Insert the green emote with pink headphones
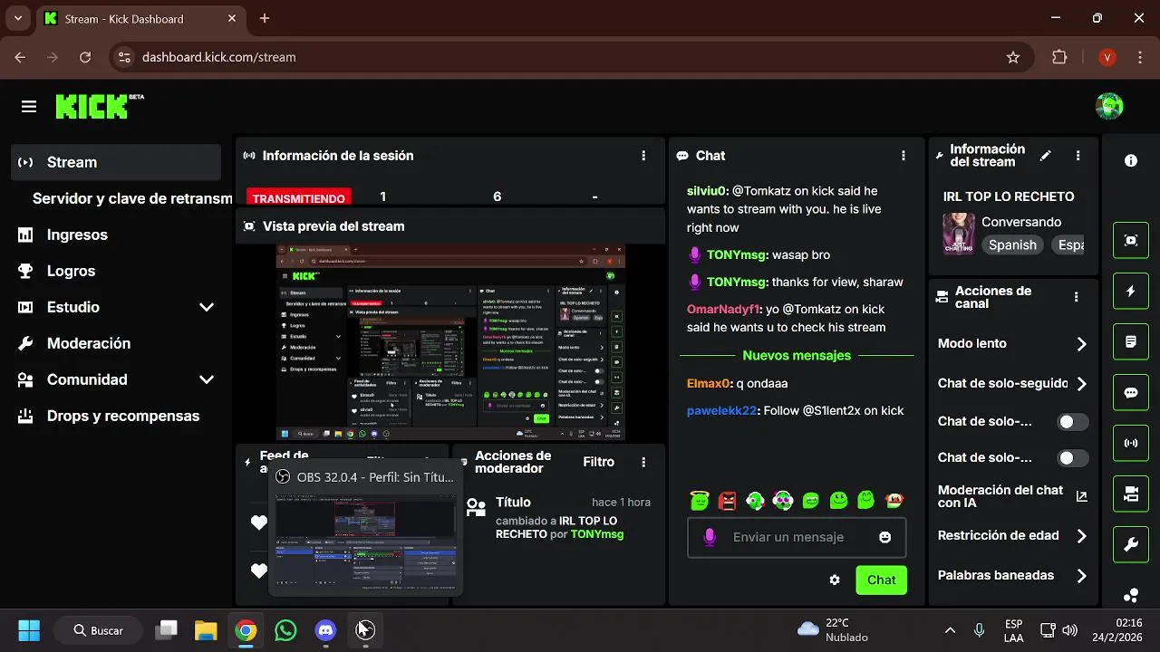Viewport: 1160px width, 652px height. [x=783, y=499]
